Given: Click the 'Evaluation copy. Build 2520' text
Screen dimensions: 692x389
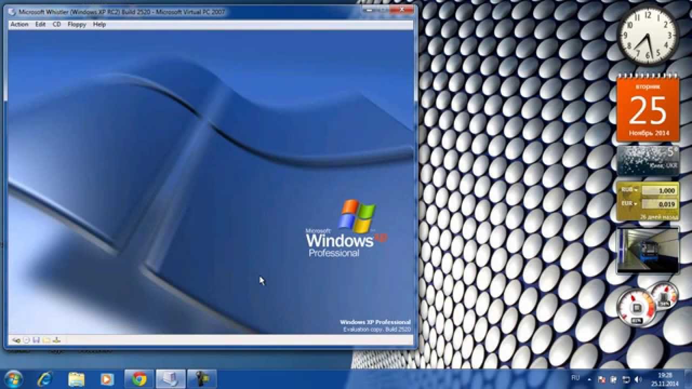Looking at the screenshot, I should [377, 329].
